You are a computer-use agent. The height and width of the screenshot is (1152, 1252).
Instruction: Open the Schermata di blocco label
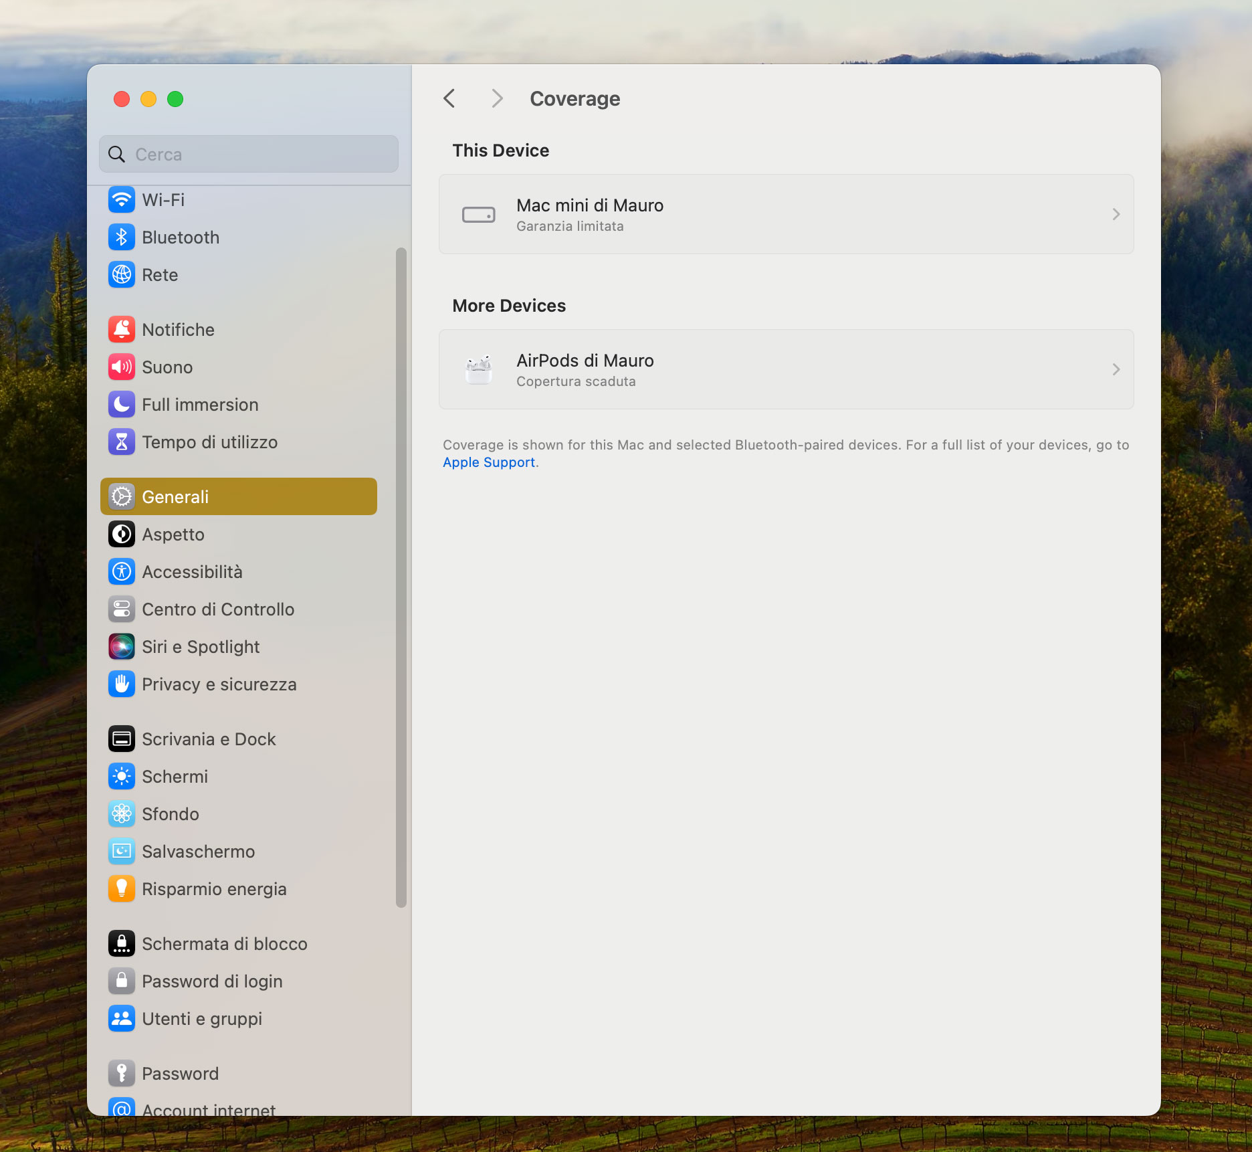225,943
